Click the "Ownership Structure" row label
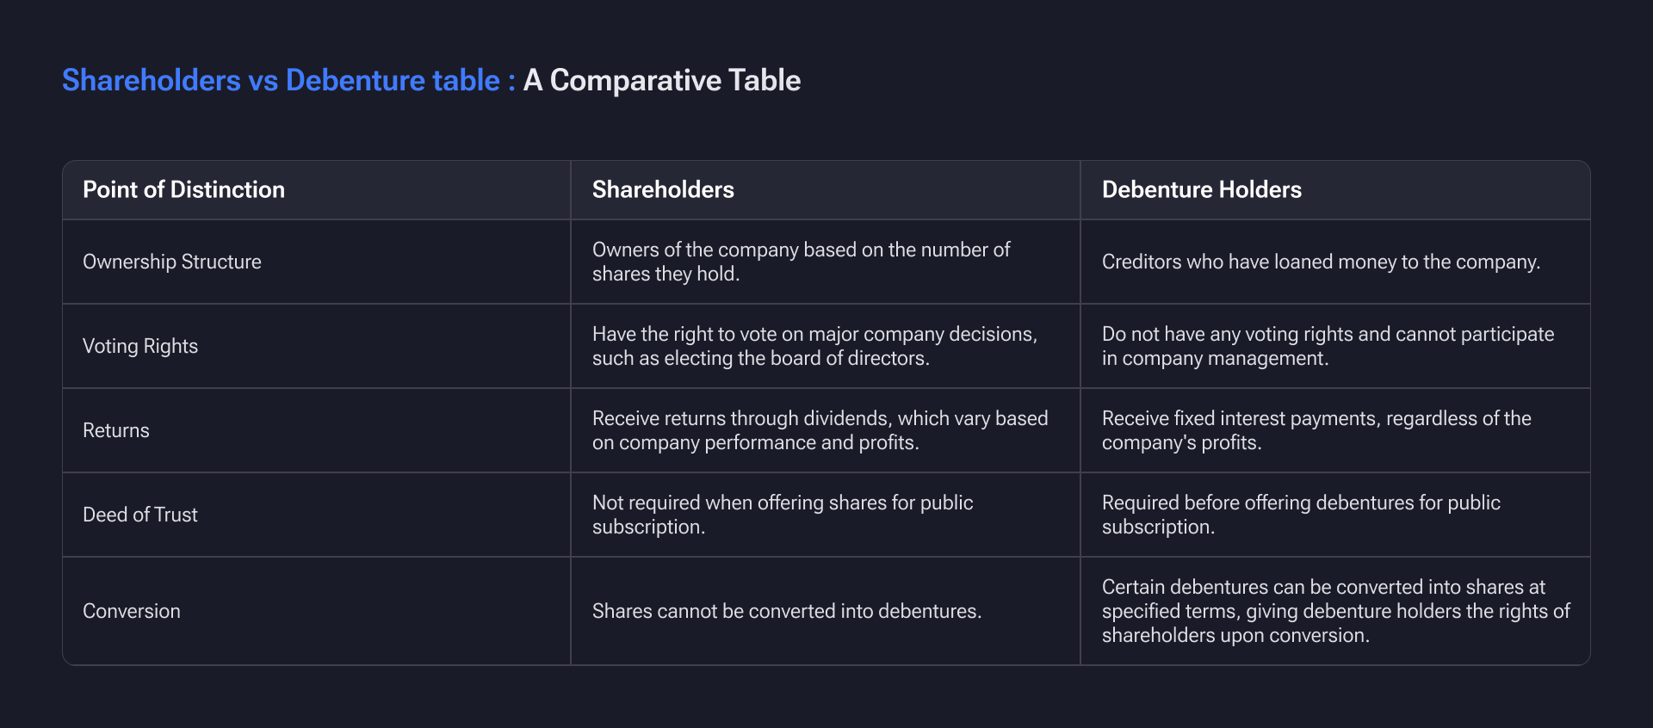 (x=172, y=262)
